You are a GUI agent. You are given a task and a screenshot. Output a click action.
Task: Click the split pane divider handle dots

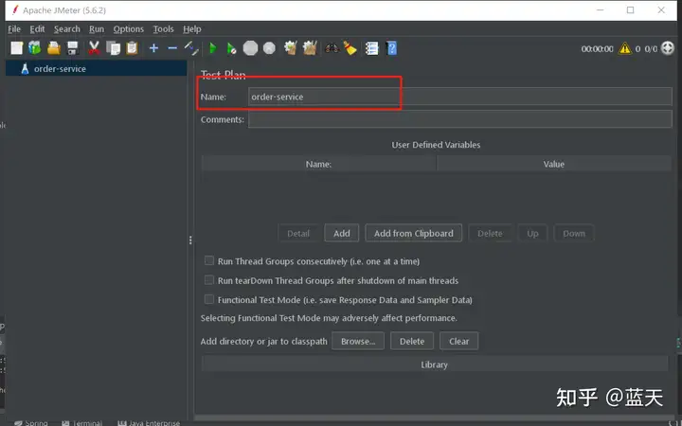tap(190, 240)
